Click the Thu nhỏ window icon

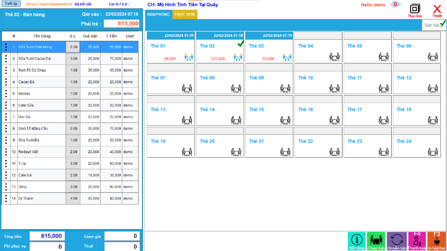pyautogui.click(x=415, y=9)
